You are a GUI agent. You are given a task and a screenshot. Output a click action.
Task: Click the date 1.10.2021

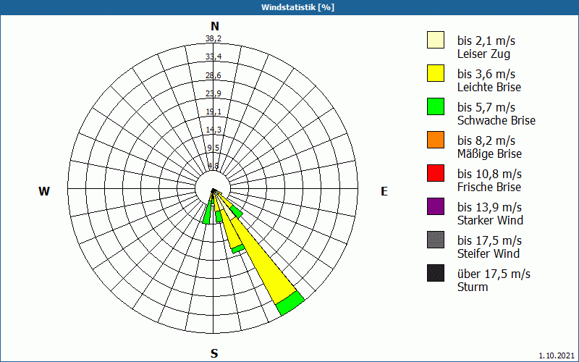tap(557, 355)
